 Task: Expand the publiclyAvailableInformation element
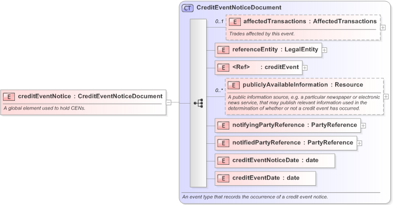[x=386, y=96]
